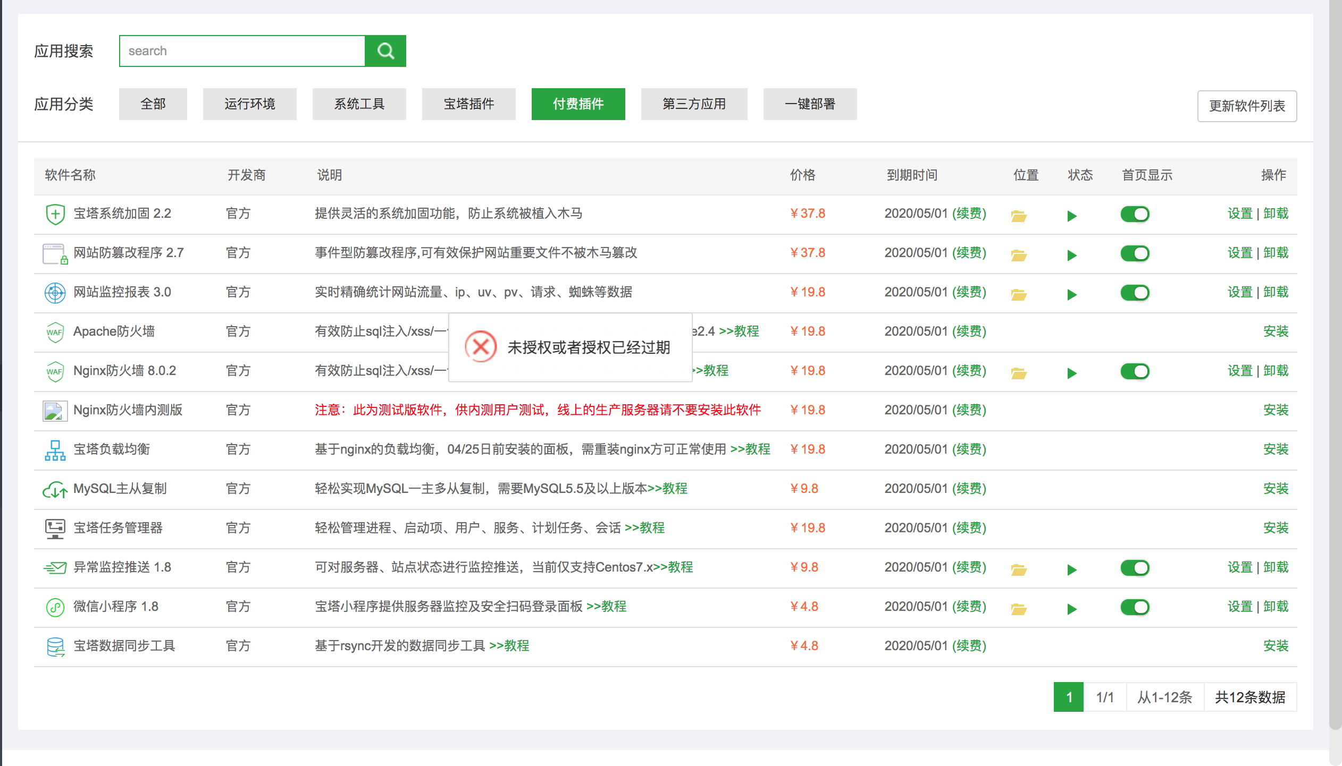Screen dimensions: 1342x766
Task: Click the Apache防火墙 WAF icon
Action: (55, 332)
